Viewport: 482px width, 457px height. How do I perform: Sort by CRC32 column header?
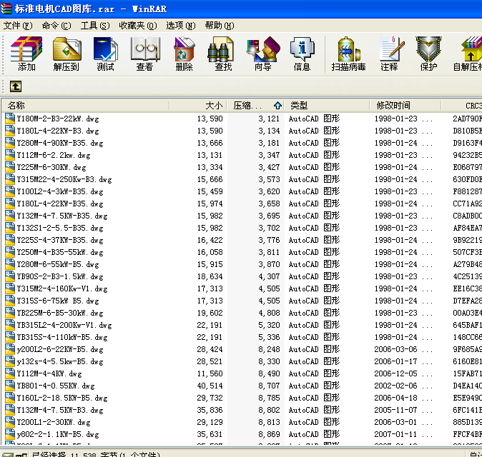click(462, 106)
